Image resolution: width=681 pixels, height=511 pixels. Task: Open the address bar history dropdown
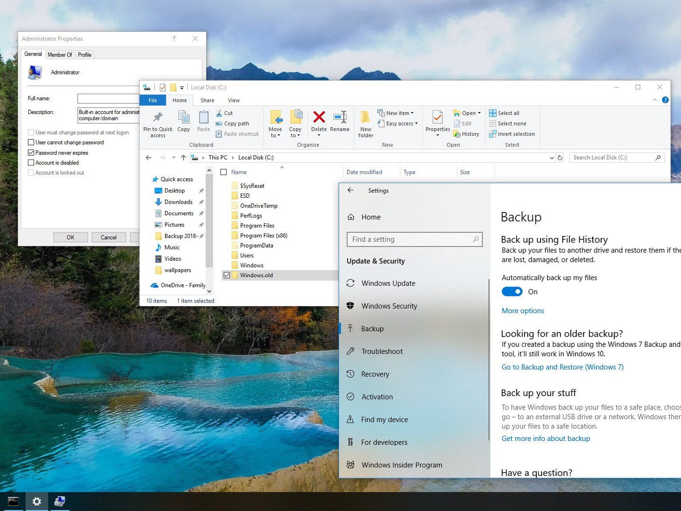(552, 157)
